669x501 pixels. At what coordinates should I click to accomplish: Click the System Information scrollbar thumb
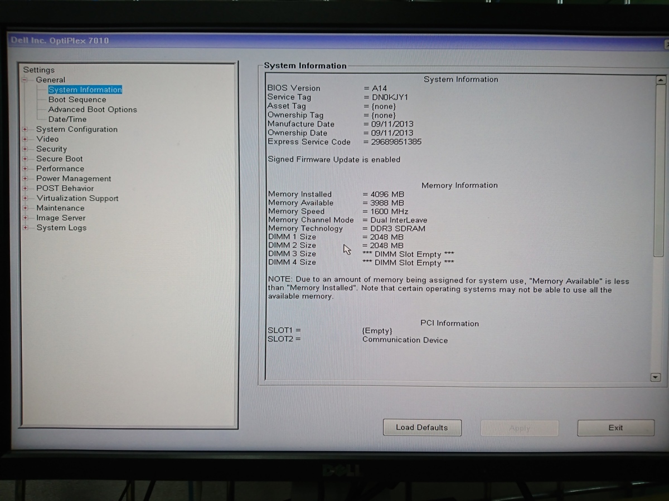(x=660, y=170)
